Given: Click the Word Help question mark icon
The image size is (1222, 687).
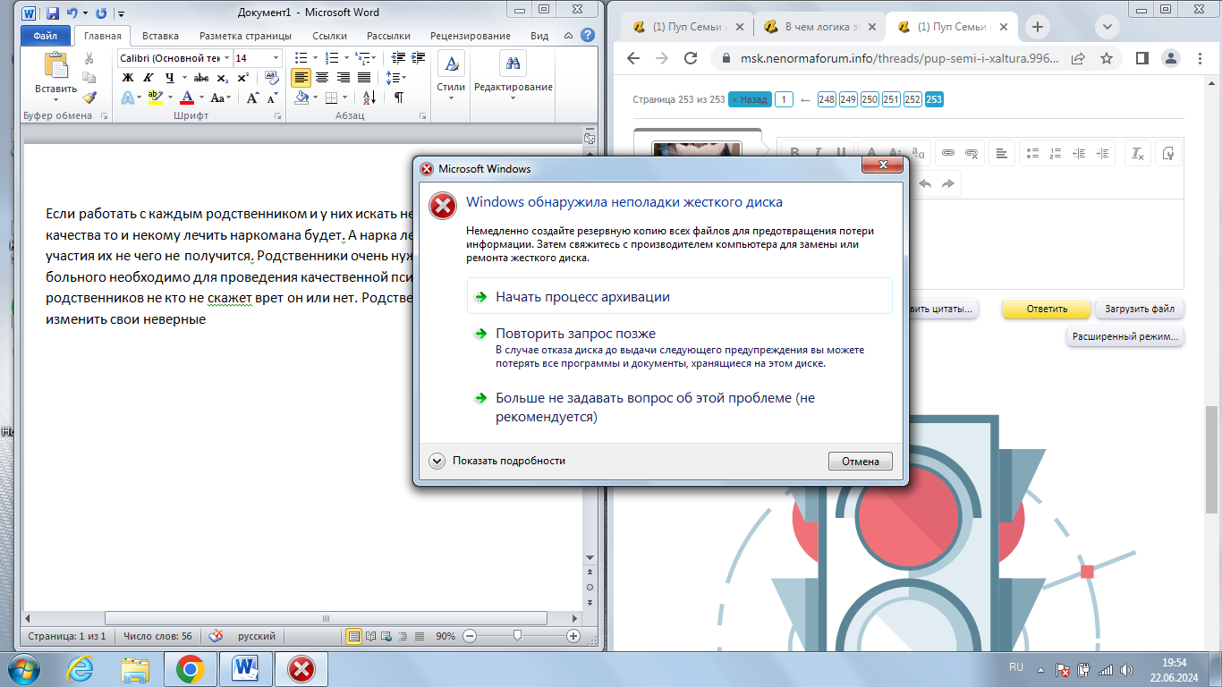Looking at the screenshot, I should (588, 36).
